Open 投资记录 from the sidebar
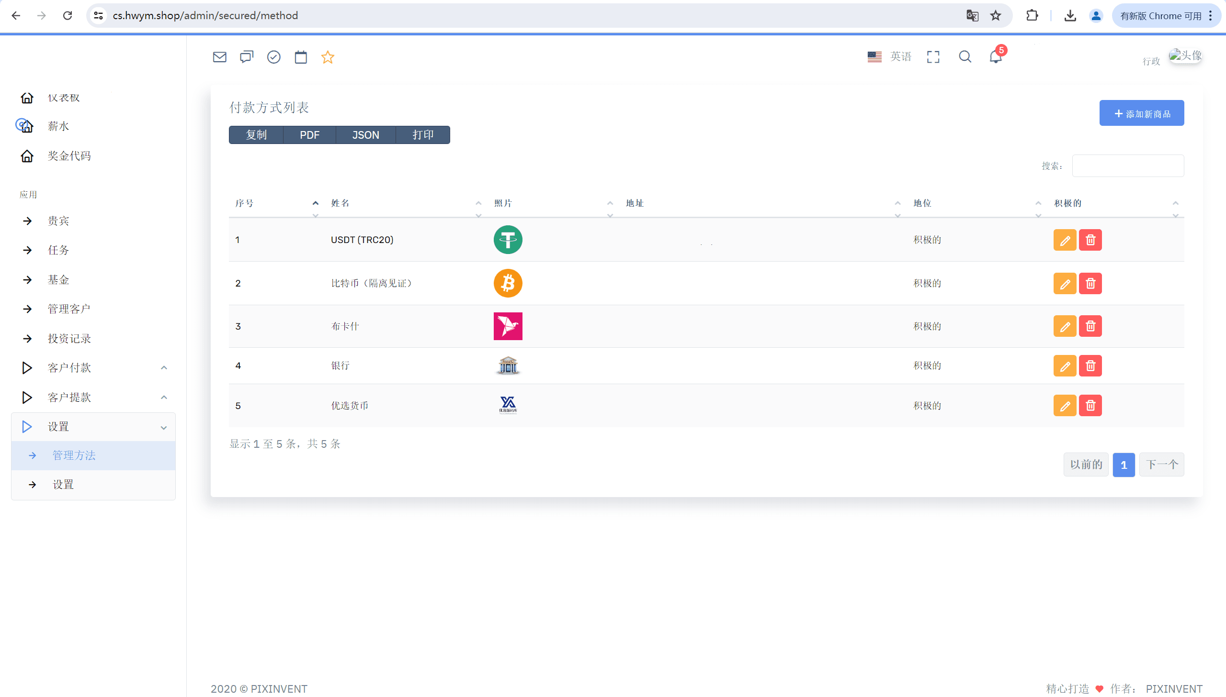Screen dimensions: 1226x697 click(x=69, y=338)
